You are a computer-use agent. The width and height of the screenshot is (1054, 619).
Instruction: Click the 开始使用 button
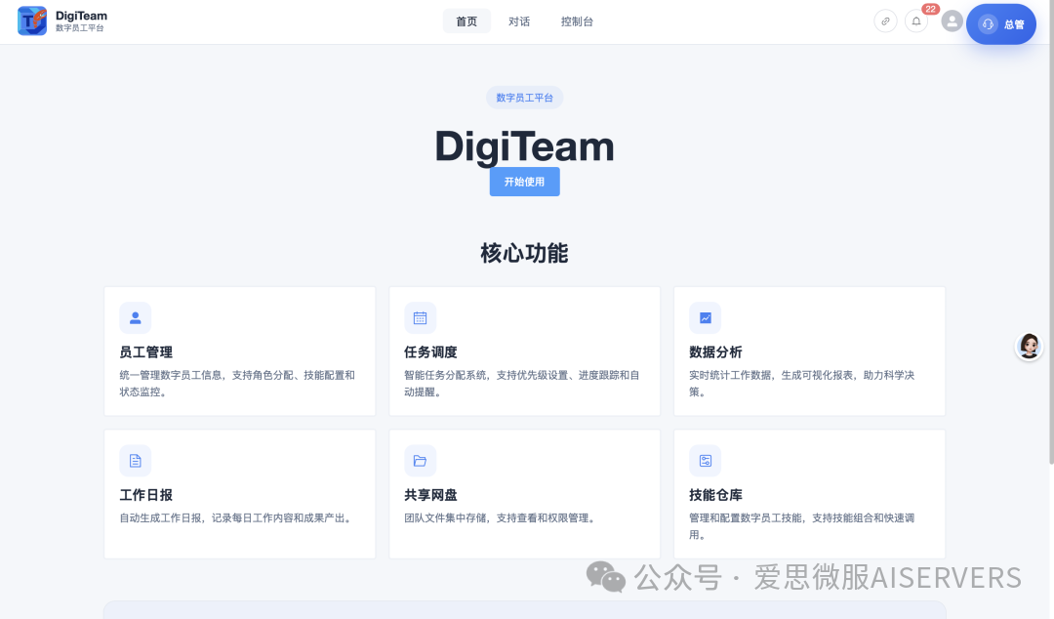coord(524,182)
